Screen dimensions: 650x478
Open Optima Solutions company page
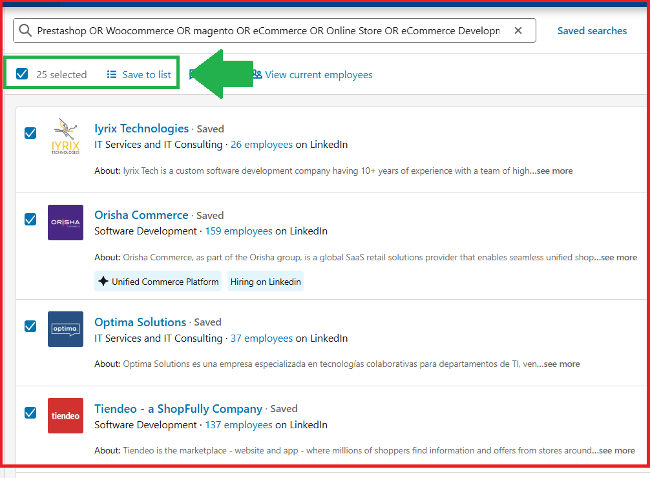pos(140,322)
